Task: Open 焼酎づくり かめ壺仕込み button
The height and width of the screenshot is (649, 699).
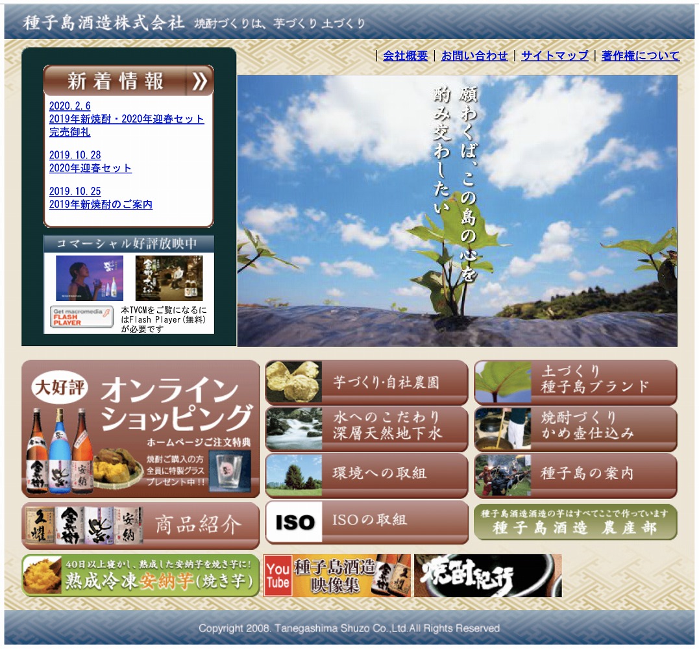Action: point(576,429)
